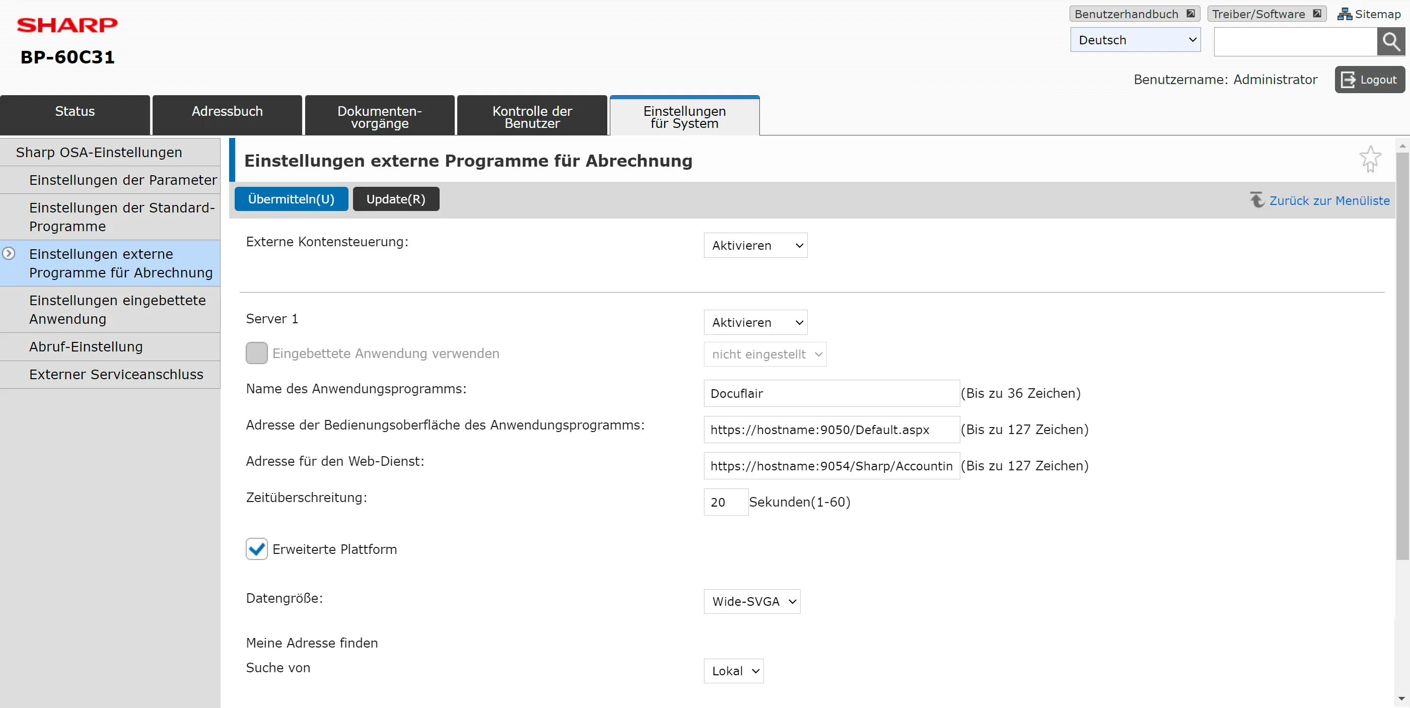Open Externe Kontensteuerung dropdown
Screen dimensions: 1410x708
tap(755, 246)
